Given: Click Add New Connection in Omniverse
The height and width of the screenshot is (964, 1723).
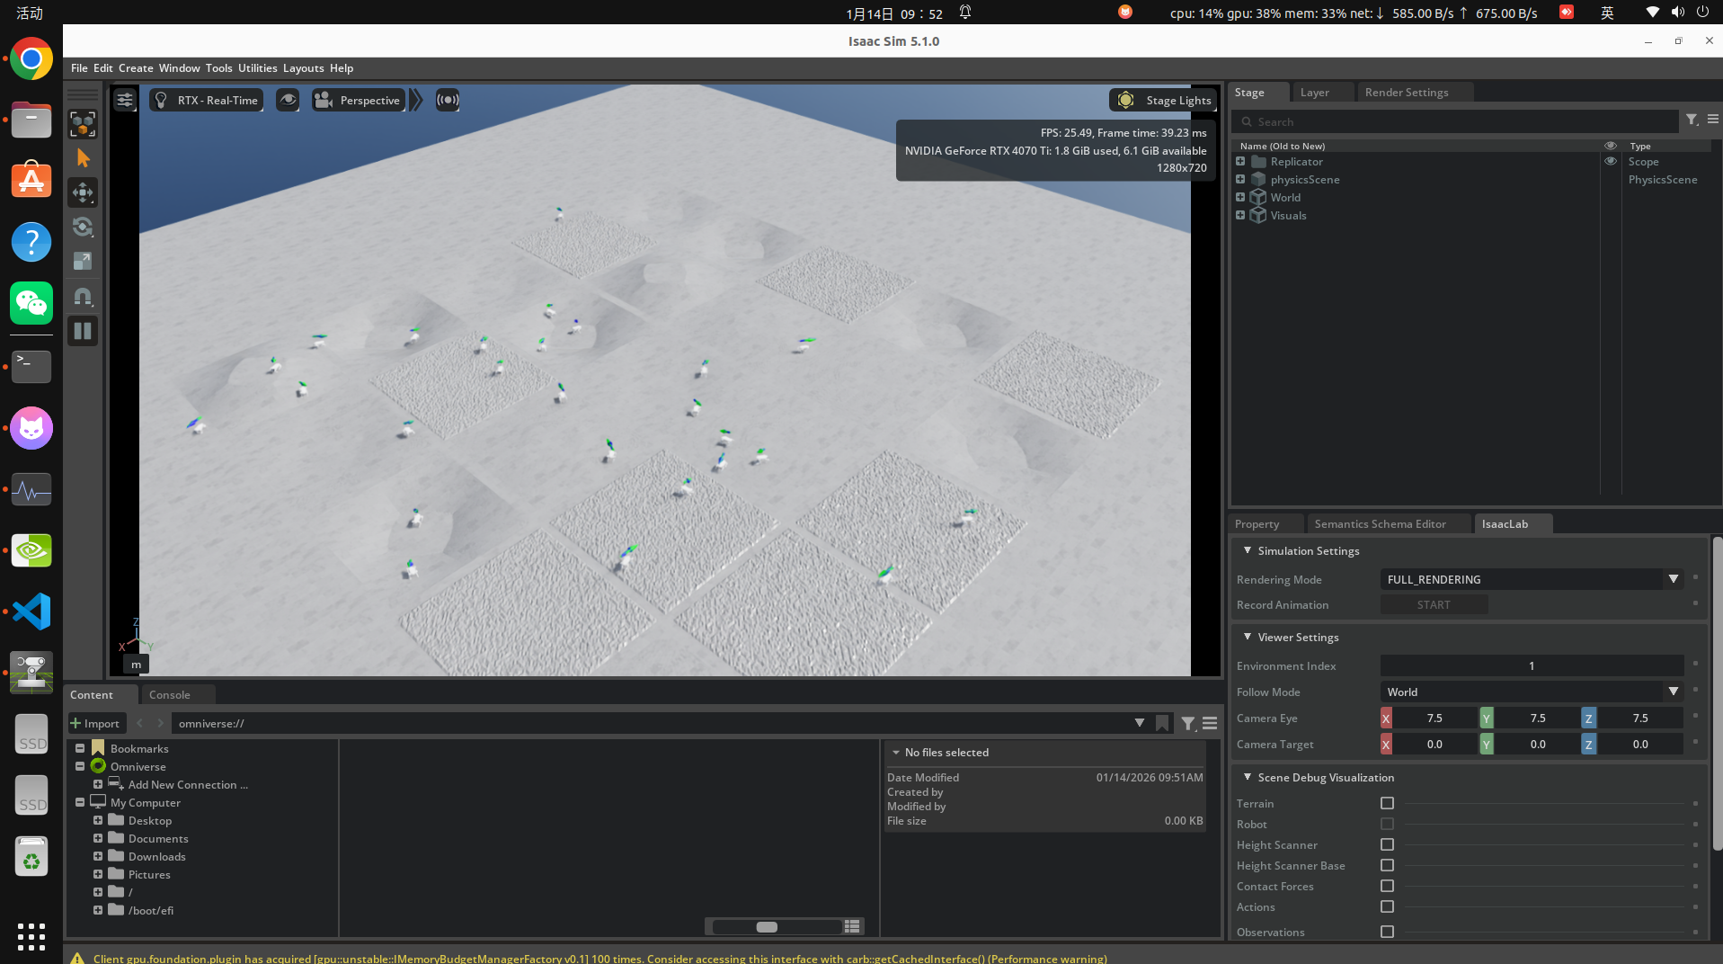Looking at the screenshot, I should (188, 785).
